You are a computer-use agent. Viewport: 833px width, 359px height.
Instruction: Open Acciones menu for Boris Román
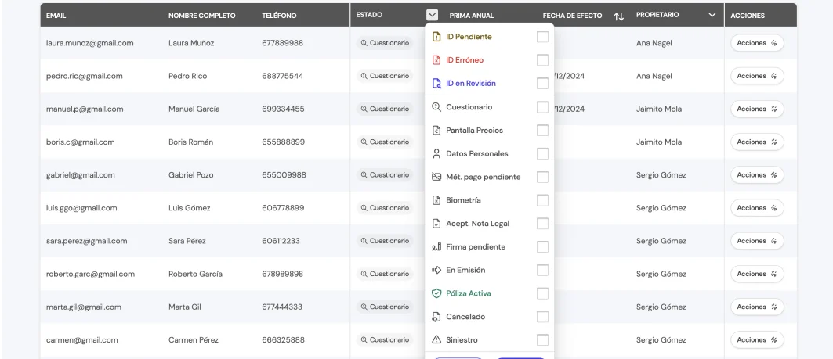tap(757, 142)
